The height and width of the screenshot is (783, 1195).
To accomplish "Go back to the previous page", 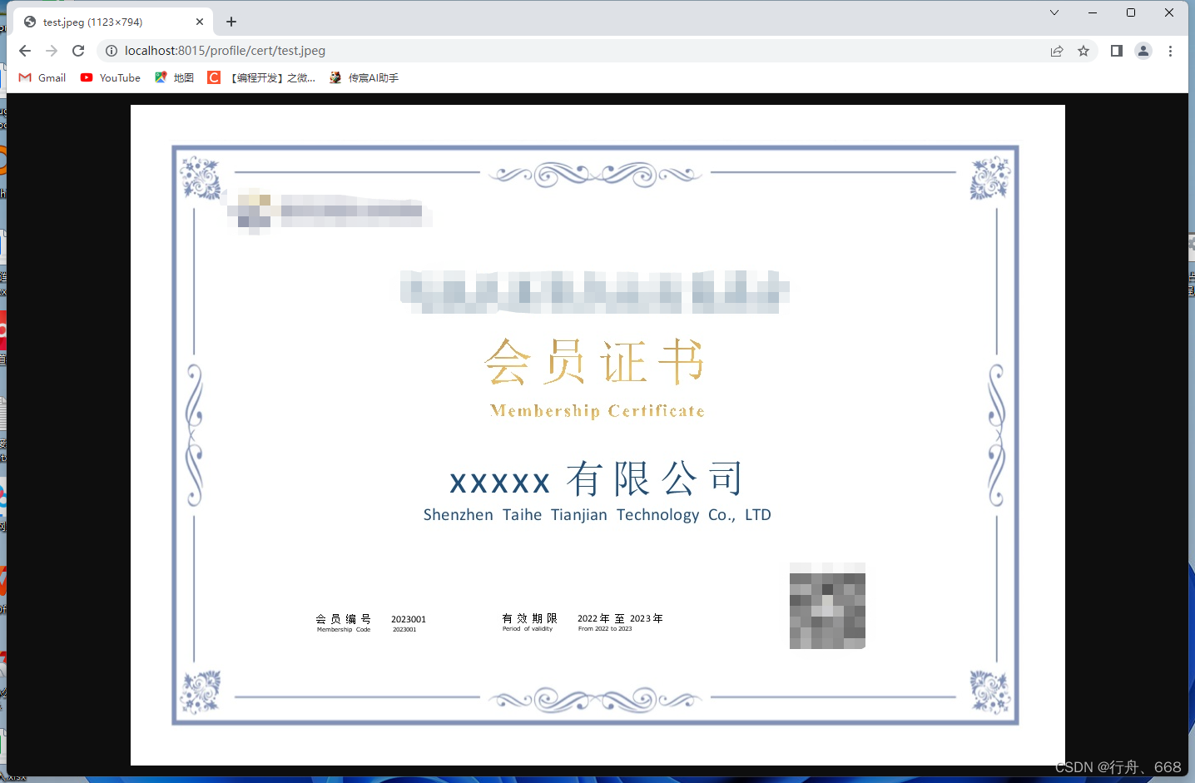I will coord(24,51).
